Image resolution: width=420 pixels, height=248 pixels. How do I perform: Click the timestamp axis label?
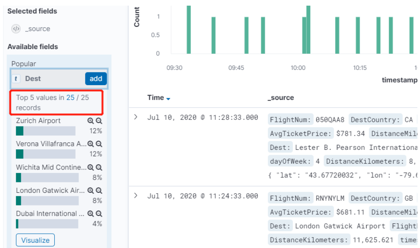point(399,80)
